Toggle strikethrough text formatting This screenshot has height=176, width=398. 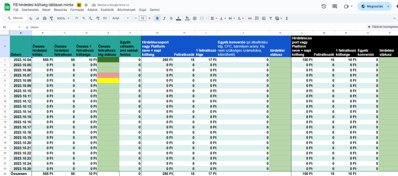(x=171, y=18)
